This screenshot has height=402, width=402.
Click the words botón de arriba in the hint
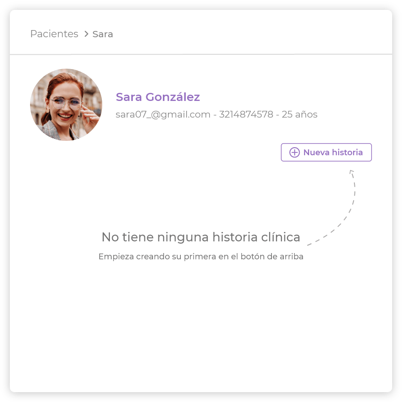[272, 256]
